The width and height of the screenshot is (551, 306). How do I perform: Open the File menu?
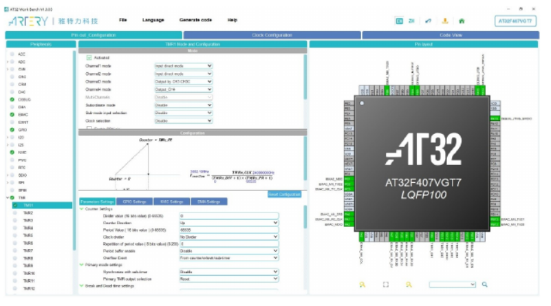(x=122, y=20)
